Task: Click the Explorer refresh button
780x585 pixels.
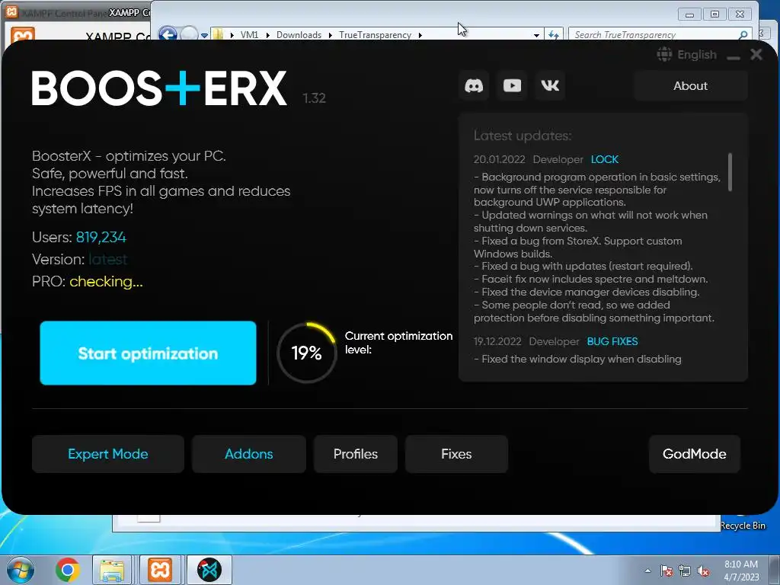Action: tap(553, 34)
